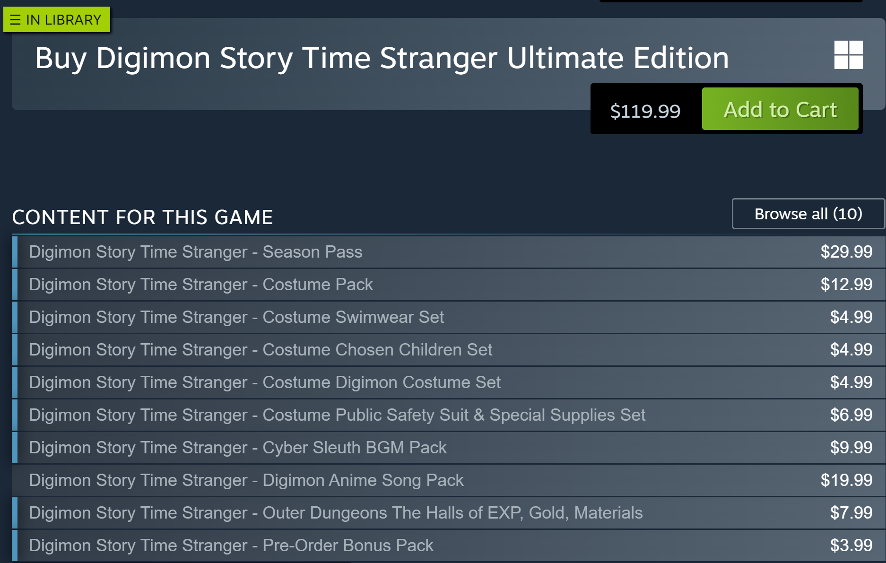The image size is (886, 563).
Task: Add Ultimate Edition to cart
Action: 780,109
